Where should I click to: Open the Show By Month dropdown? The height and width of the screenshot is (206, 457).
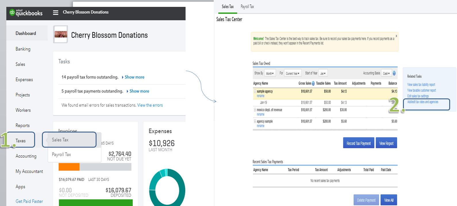[270, 73]
